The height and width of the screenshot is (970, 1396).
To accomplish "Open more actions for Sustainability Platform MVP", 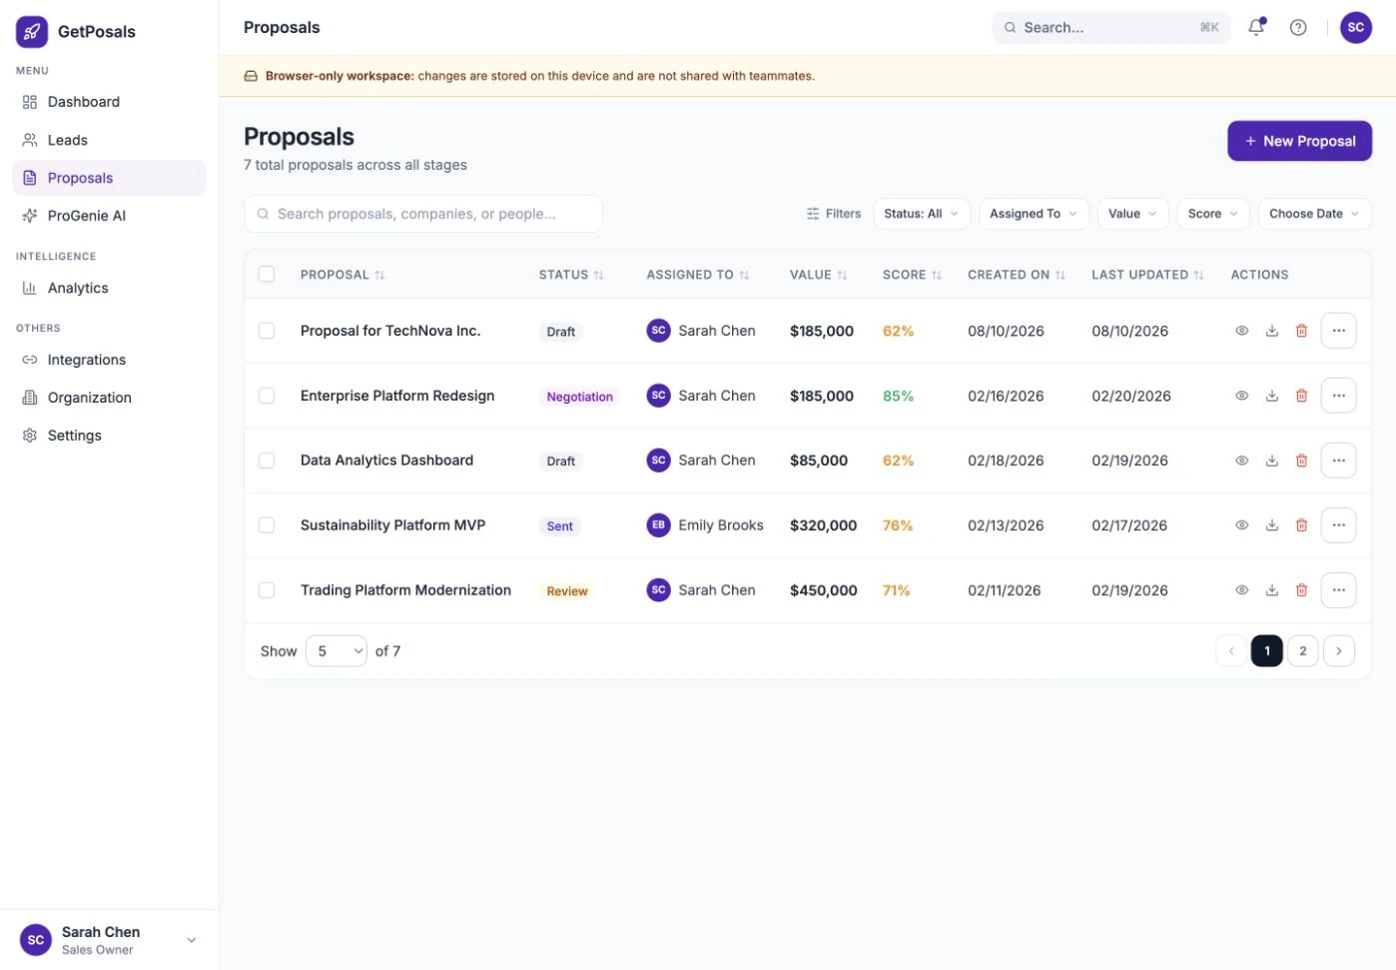I will (x=1338, y=525).
